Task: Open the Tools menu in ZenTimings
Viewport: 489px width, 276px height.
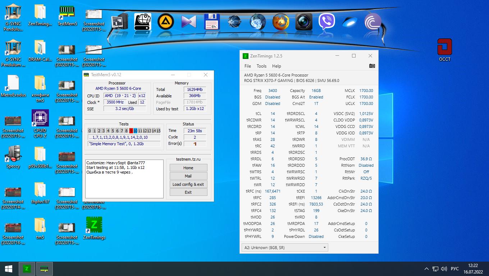Action: point(261,66)
